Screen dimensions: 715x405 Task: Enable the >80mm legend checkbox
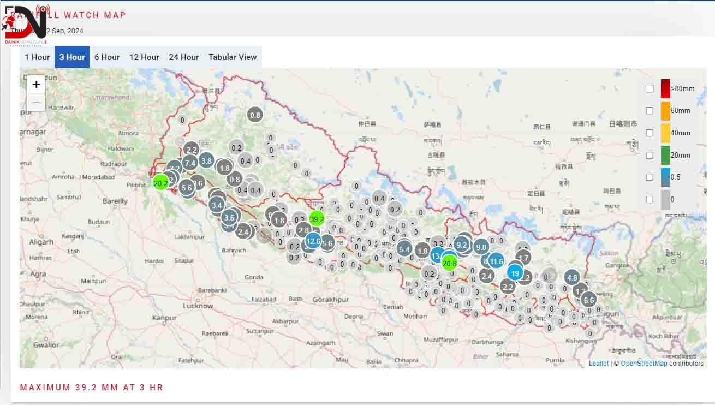click(x=650, y=88)
